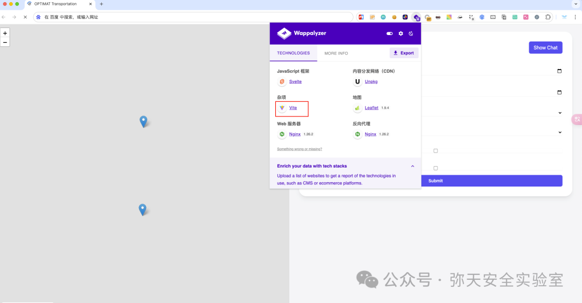Go forward in browser history
The height and width of the screenshot is (303, 582).
point(14,17)
